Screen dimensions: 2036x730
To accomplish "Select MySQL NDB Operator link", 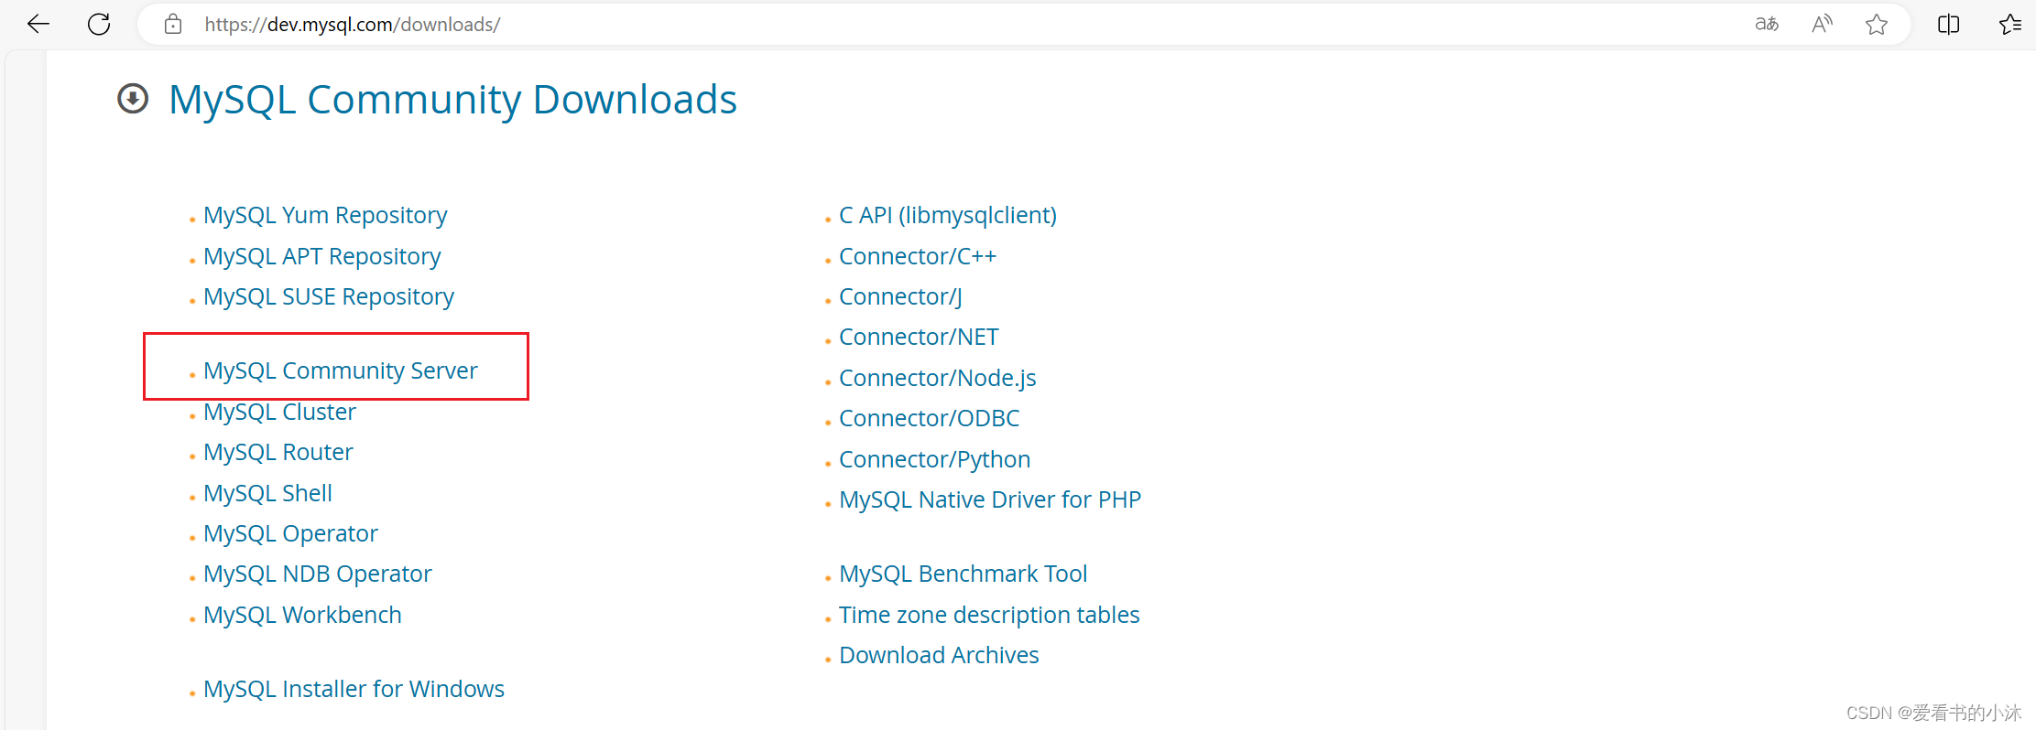I will [x=318, y=574].
